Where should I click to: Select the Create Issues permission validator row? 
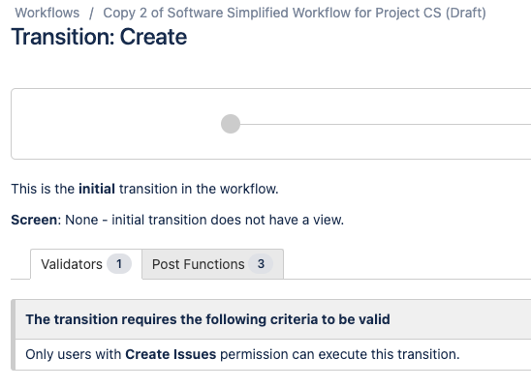[x=273, y=354]
